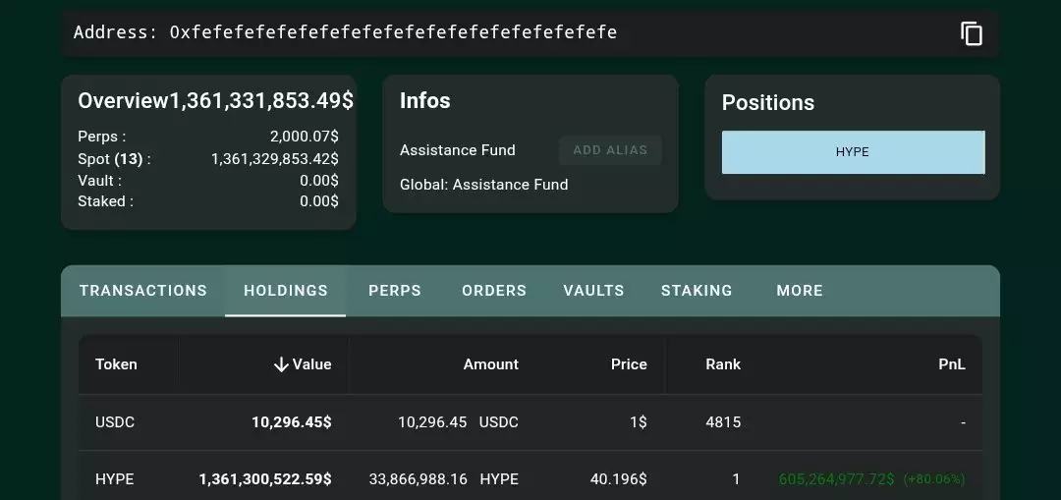The height and width of the screenshot is (500, 1061).
Task: Sort holdings by Price column header
Action: [629, 364]
